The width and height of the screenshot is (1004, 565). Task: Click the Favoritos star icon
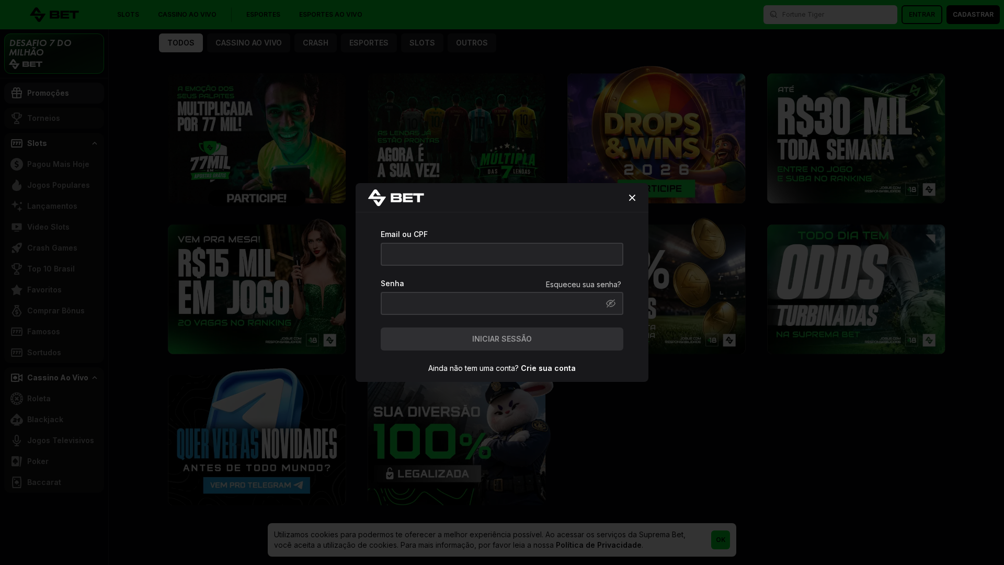click(x=17, y=290)
